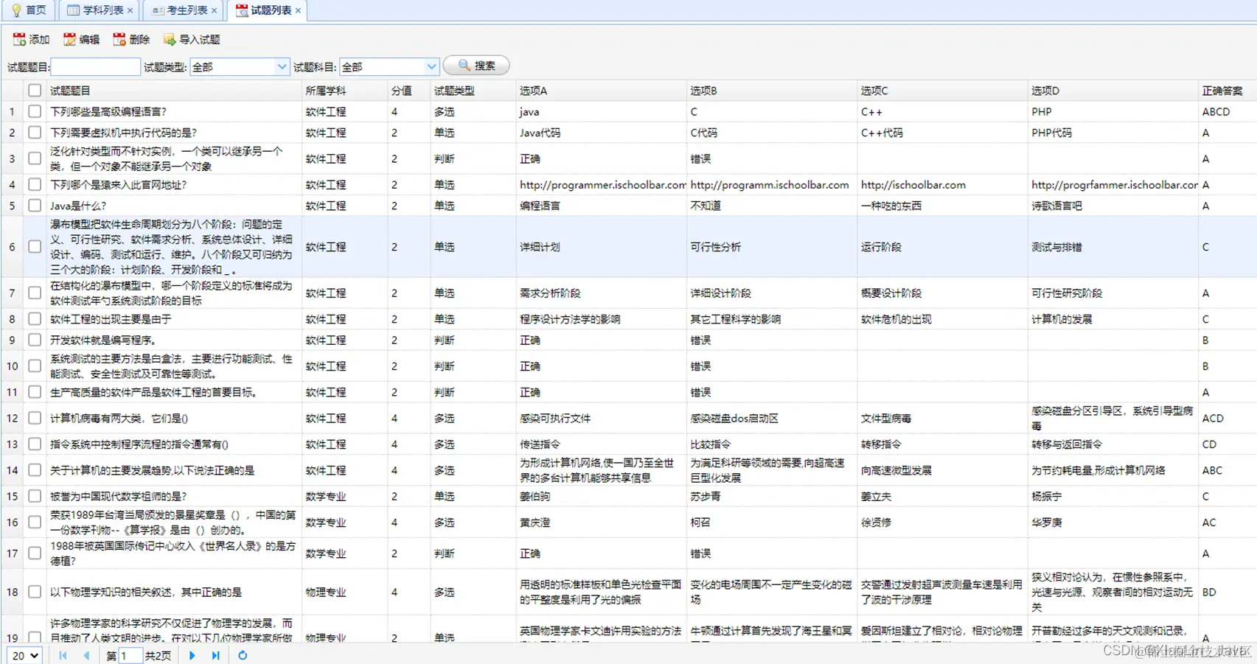This screenshot has width=1257, height=664.
Task: Click the first-page arrow icon
Action: pyautogui.click(x=63, y=655)
